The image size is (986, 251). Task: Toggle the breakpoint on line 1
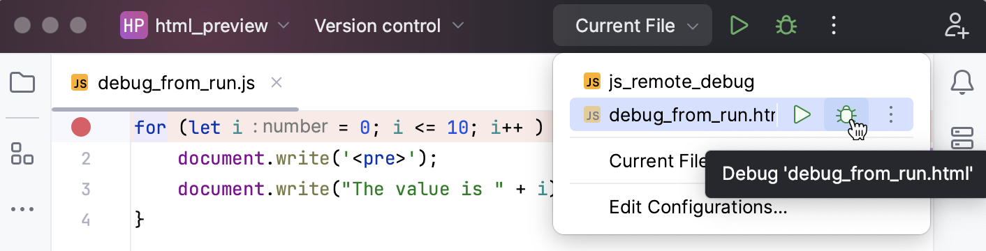[82, 127]
